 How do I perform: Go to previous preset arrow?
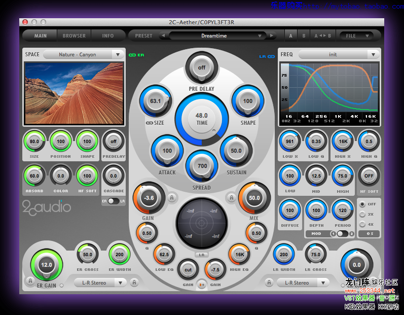point(163,36)
